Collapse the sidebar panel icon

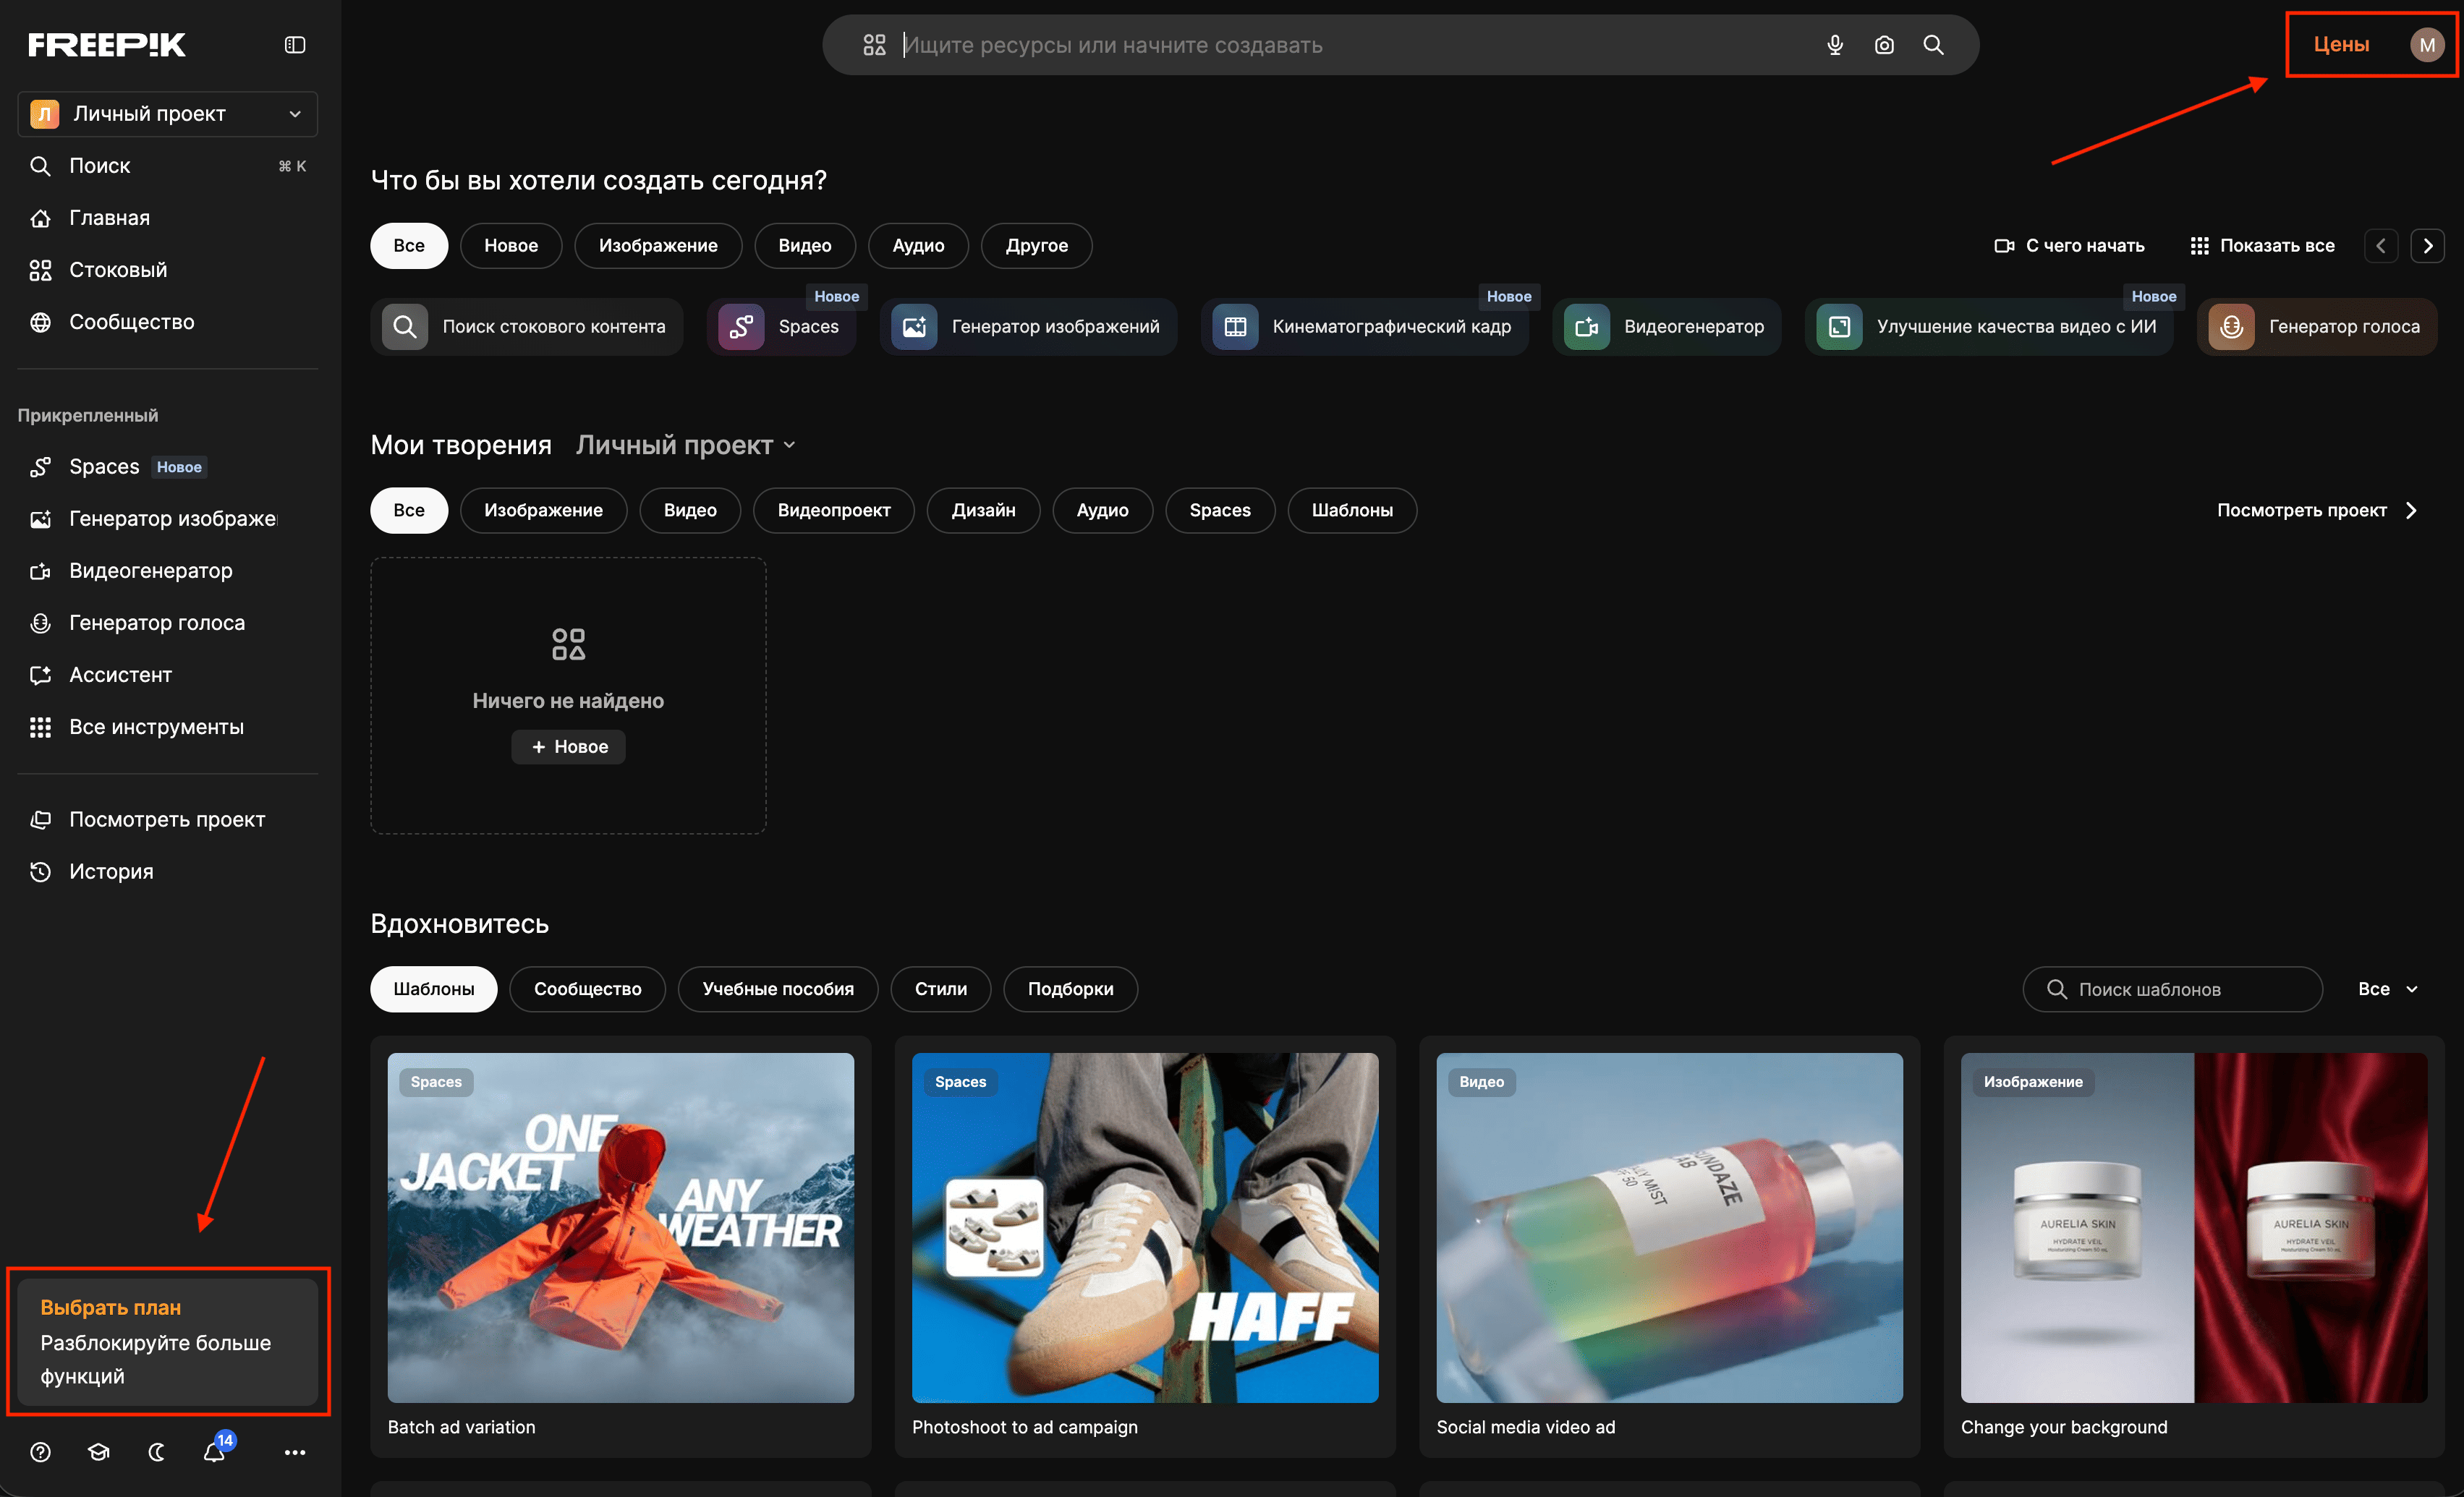click(294, 45)
